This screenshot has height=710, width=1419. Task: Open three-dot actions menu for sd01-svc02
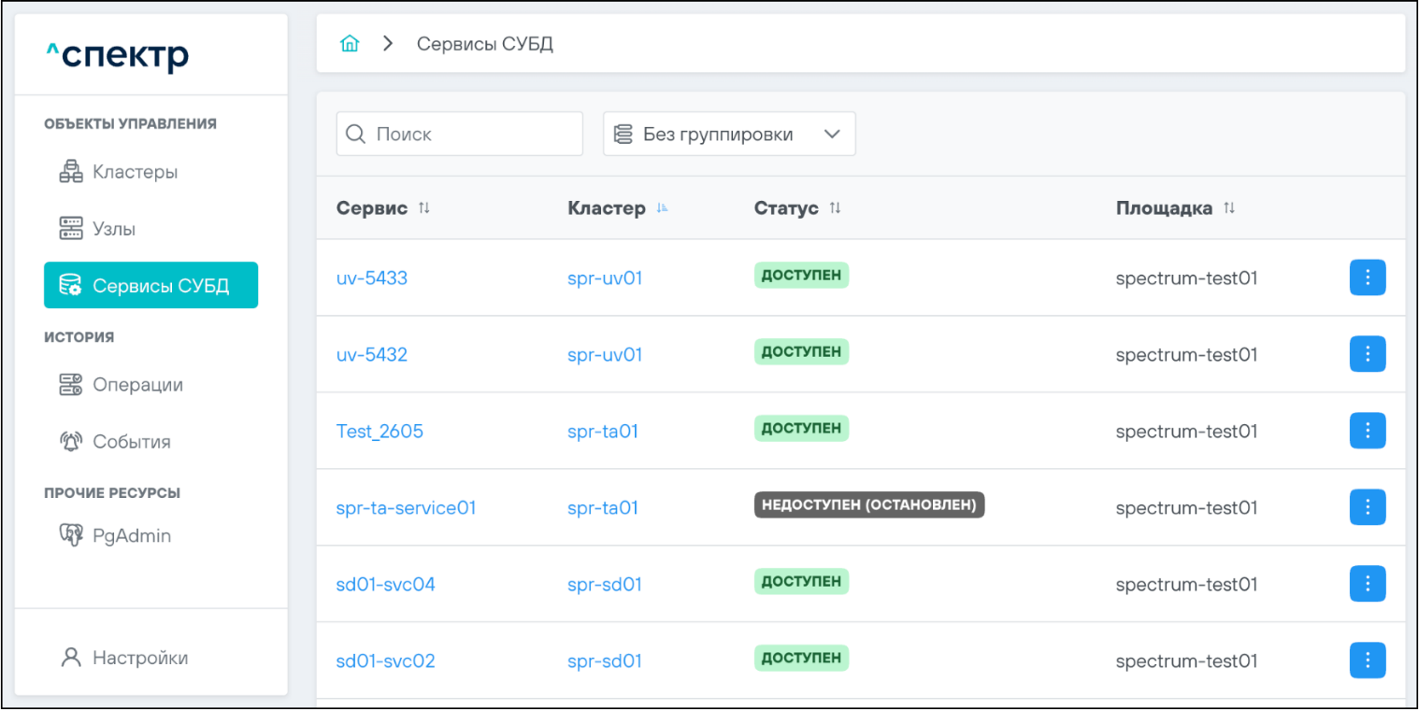1367,660
